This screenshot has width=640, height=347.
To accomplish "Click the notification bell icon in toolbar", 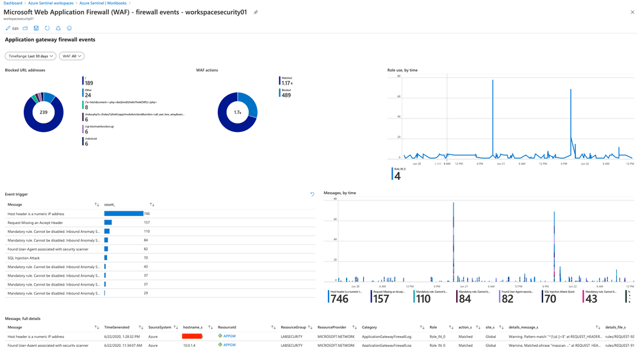I will click(58, 28).
